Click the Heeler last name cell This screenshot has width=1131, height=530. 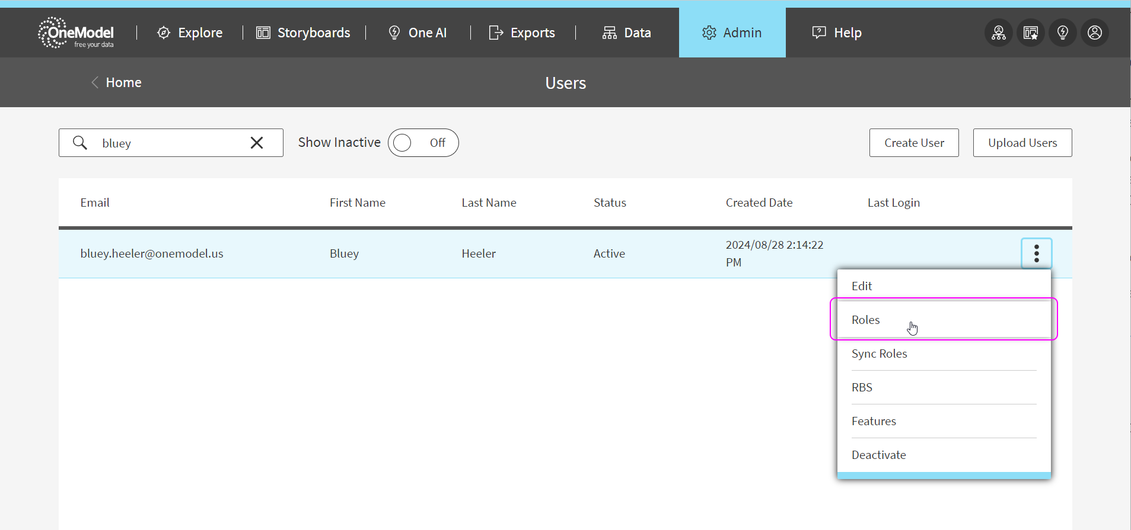click(x=479, y=253)
